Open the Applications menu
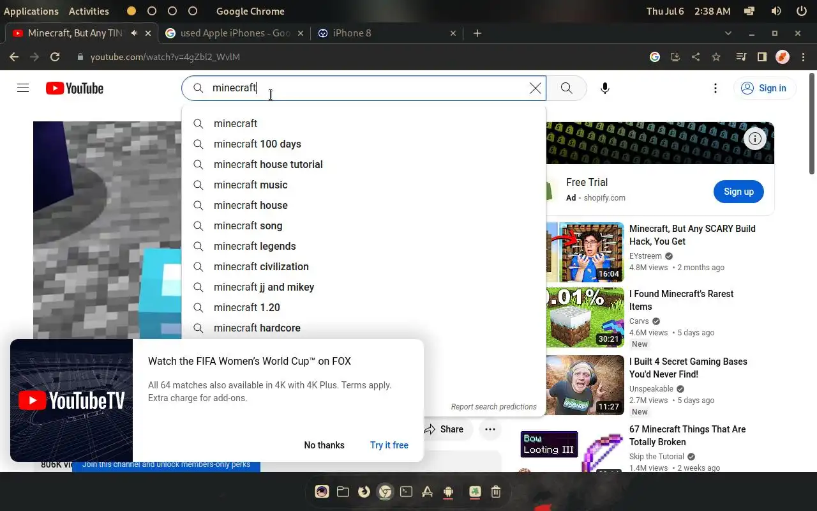The width and height of the screenshot is (817, 511). (31, 11)
